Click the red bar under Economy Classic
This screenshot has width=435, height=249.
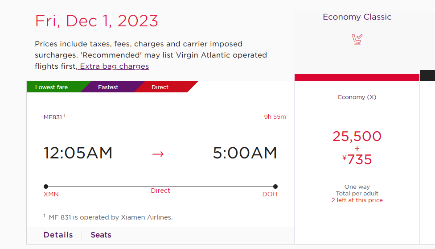coord(357,78)
